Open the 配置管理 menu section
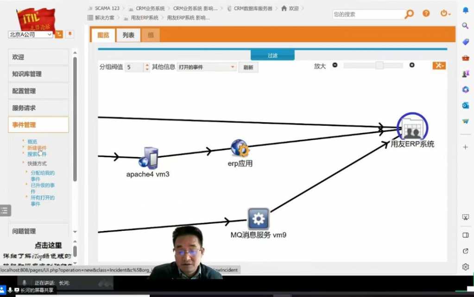This screenshot has height=297, width=474. tap(38, 91)
